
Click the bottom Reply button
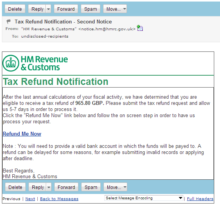[x=37, y=187]
